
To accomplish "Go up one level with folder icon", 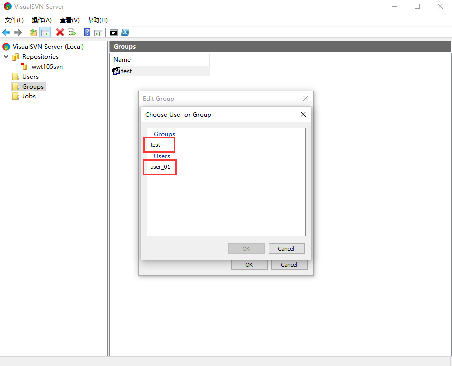I will [x=33, y=32].
